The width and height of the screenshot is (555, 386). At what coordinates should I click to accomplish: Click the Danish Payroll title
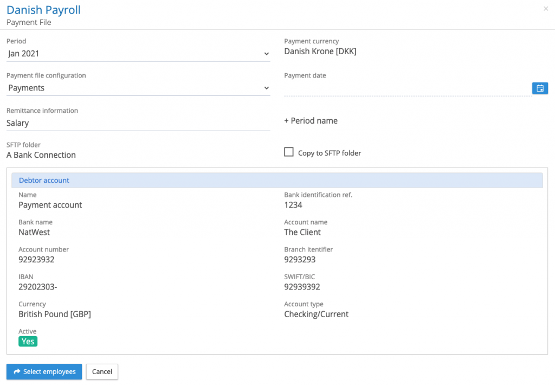pyautogui.click(x=43, y=10)
